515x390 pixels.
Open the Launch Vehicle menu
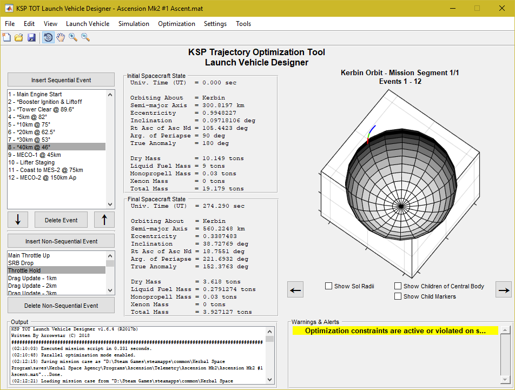(x=88, y=24)
